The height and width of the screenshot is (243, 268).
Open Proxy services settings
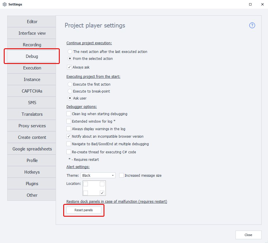[32, 126]
